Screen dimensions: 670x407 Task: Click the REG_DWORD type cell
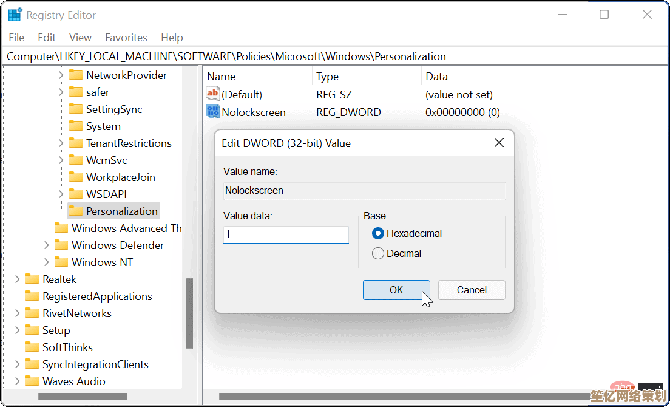point(349,112)
